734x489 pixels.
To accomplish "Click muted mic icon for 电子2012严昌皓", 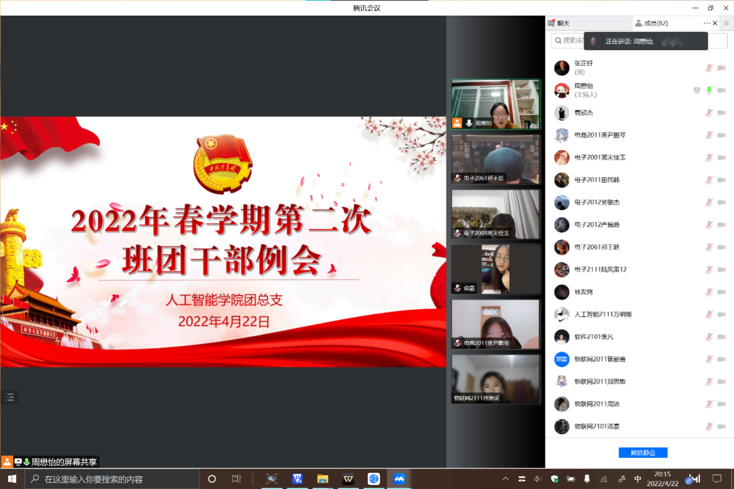I will click(709, 225).
